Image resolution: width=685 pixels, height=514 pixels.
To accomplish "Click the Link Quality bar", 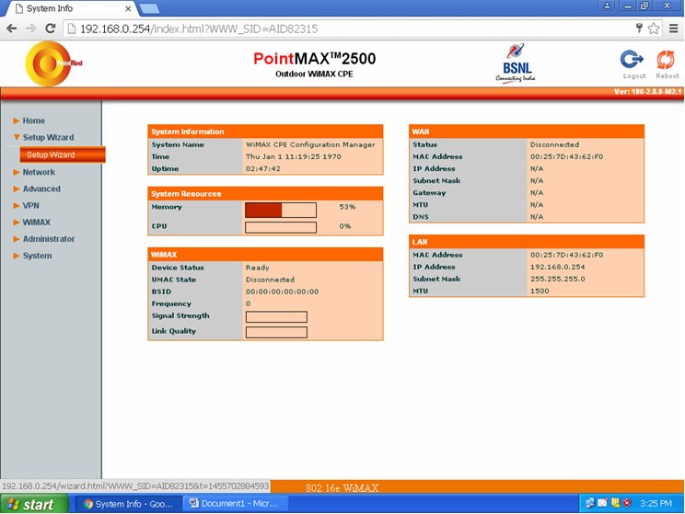I will pyautogui.click(x=276, y=332).
